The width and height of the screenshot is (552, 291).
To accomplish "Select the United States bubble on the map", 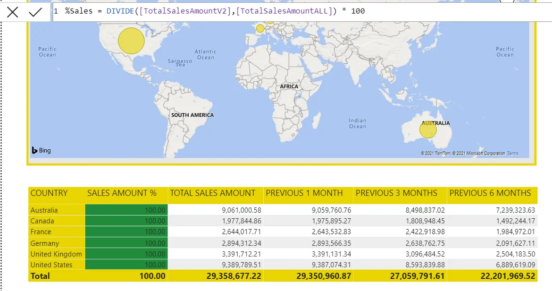I will [x=131, y=41].
